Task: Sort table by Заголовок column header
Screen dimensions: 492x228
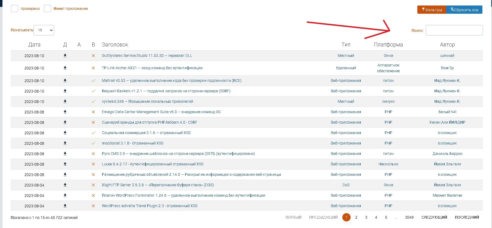Action: (x=115, y=45)
